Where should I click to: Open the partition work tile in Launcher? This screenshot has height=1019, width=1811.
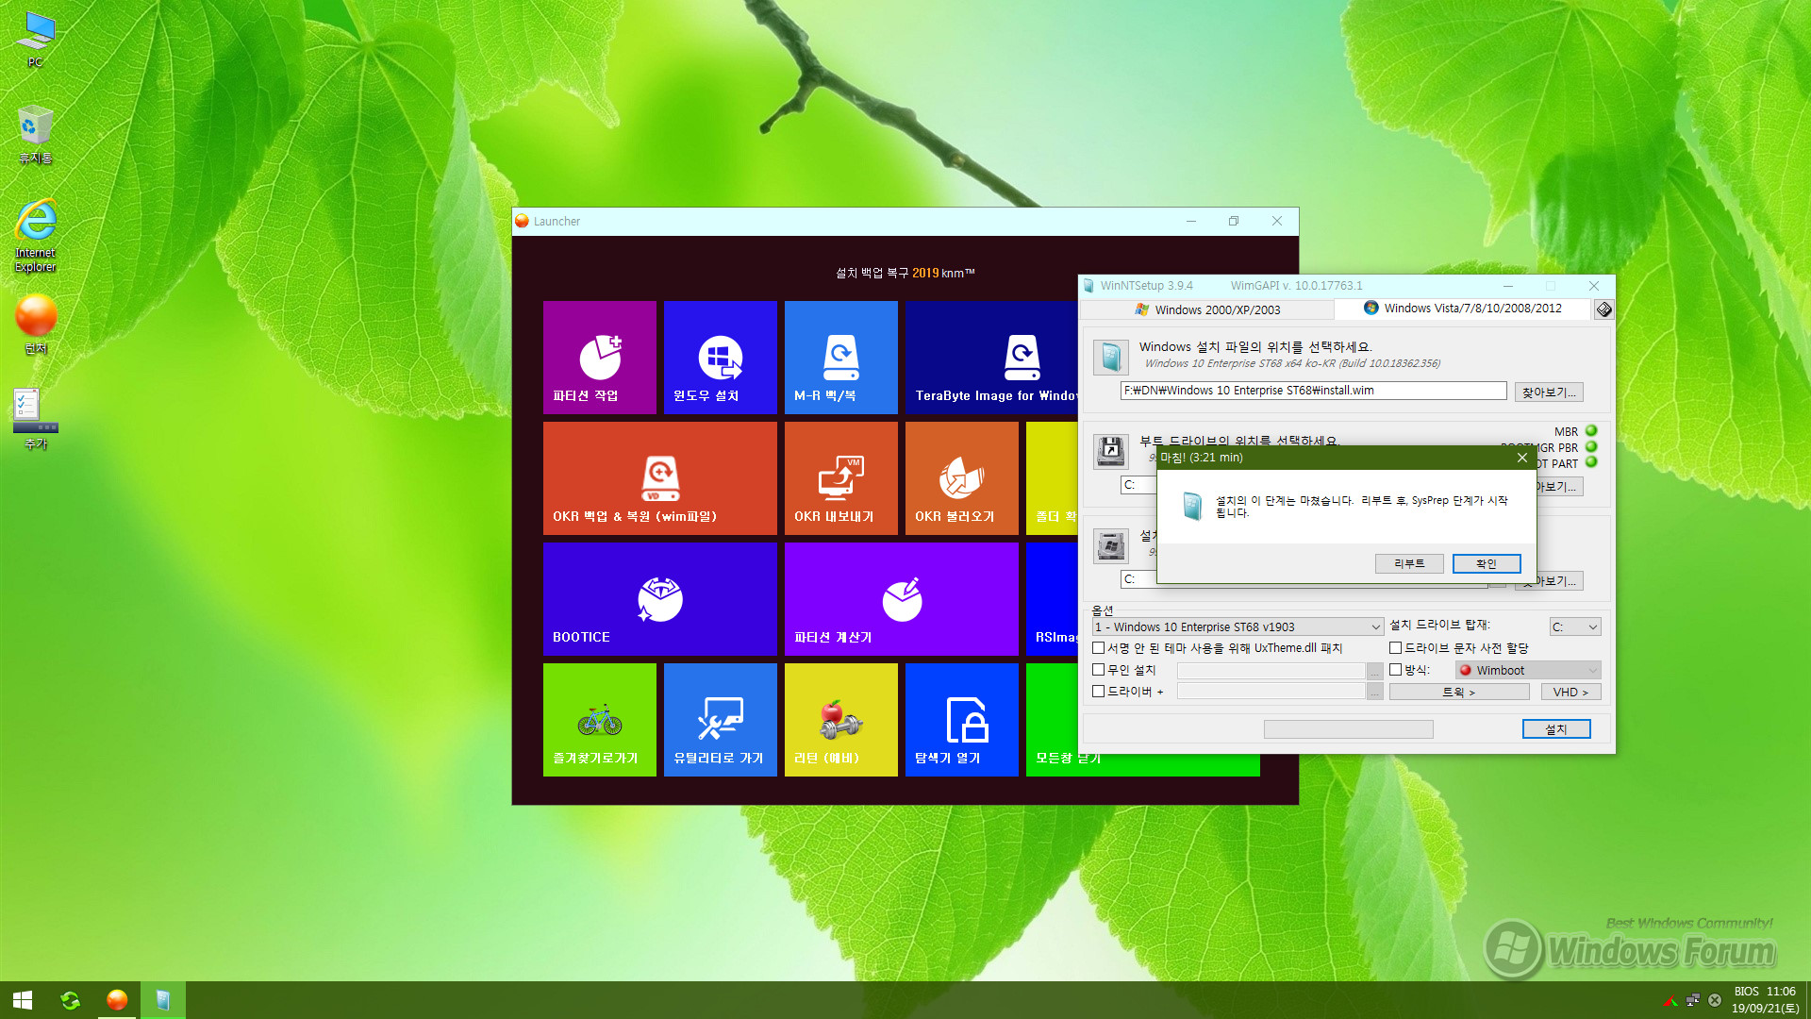click(x=599, y=358)
